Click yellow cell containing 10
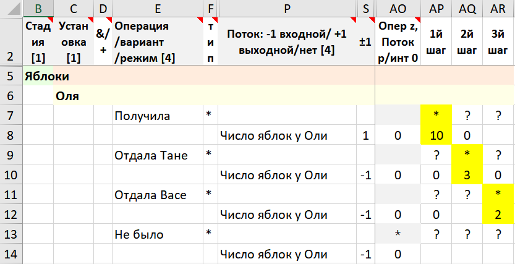Screen dimensions: 515x264 click(436, 136)
